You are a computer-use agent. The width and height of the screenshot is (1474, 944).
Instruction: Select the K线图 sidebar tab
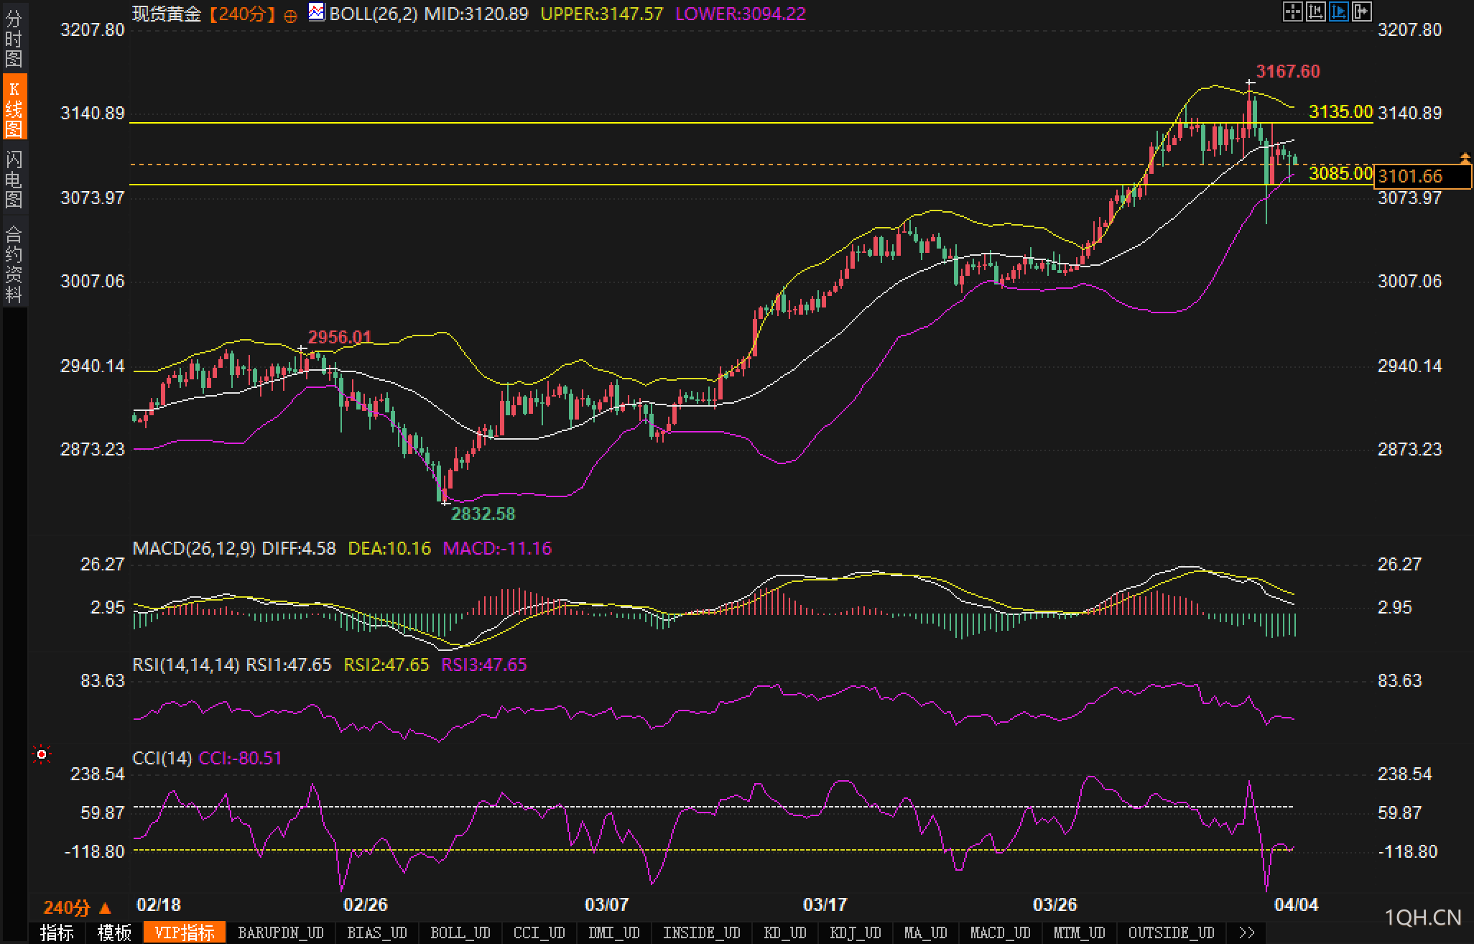pyautogui.click(x=14, y=108)
